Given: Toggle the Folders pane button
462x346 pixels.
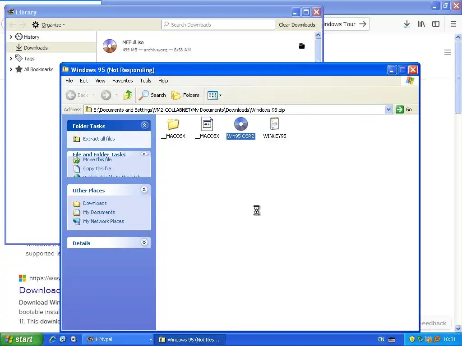Looking at the screenshot, I should click(x=185, y=95).
